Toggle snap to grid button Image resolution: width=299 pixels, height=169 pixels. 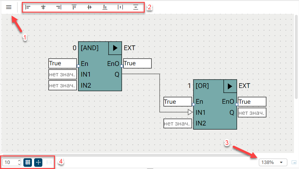coord(38,162)
